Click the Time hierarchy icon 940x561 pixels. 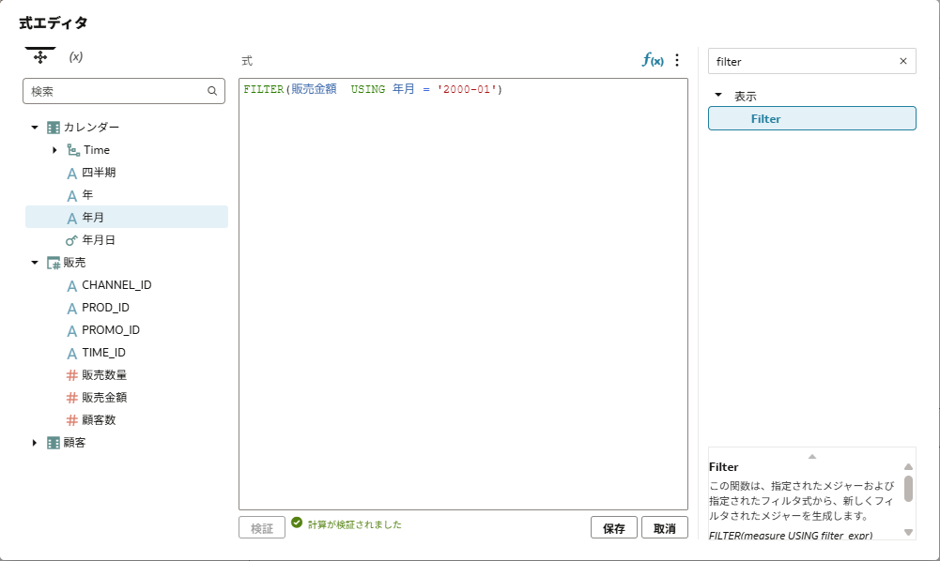click(73, 150)
